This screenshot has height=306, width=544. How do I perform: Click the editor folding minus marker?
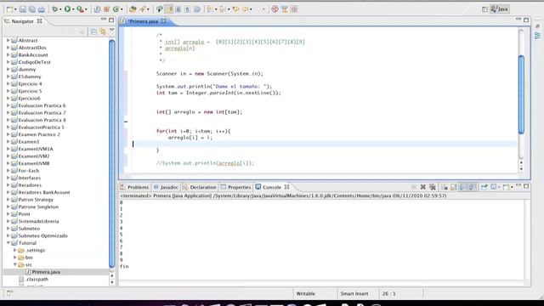[126, 122]
